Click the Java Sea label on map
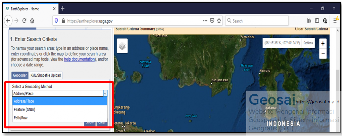342x136 pixels. [191, 116]
